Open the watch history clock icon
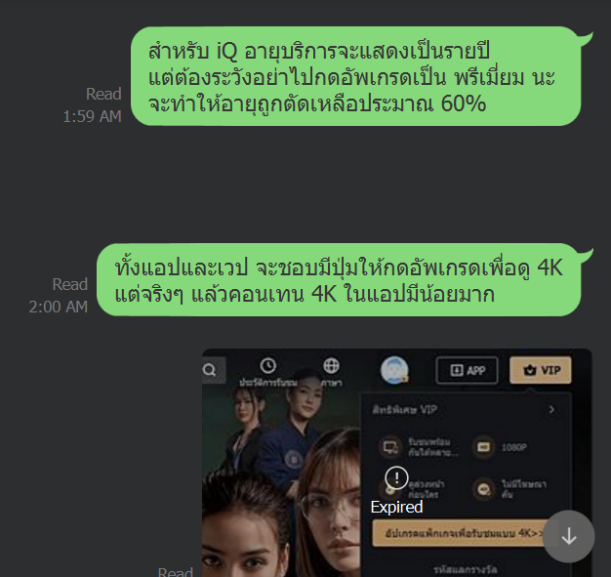 pyautogui.click(x=268, y=366)
